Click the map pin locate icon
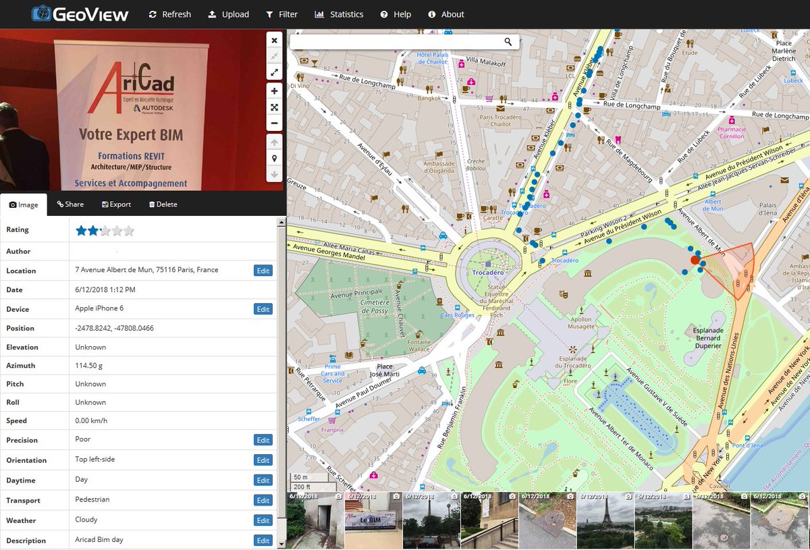 point(274,159)
